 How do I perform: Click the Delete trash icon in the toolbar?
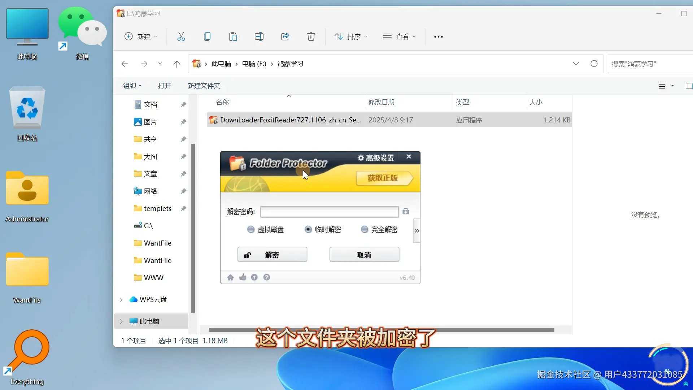coord(311,36)
